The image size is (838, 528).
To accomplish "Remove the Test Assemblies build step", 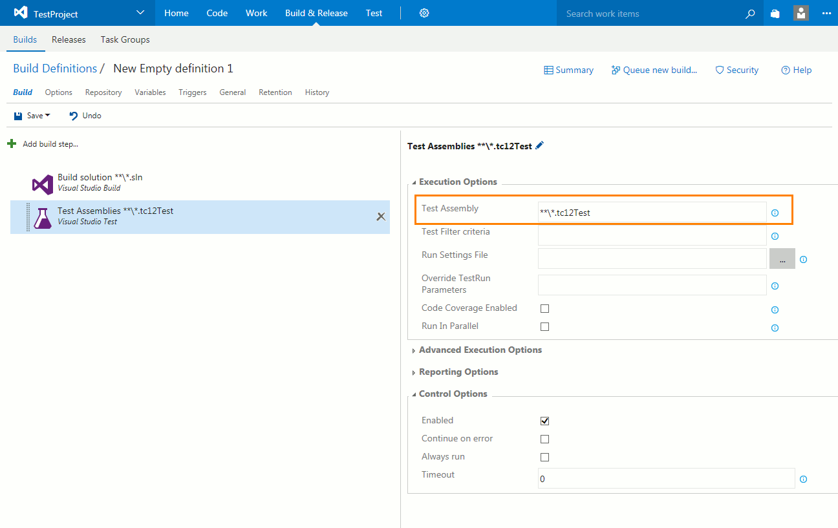I will click(x=381, y=216).
